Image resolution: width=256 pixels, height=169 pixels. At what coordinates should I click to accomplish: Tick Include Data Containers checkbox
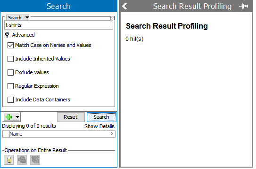(x=11, y=100)
